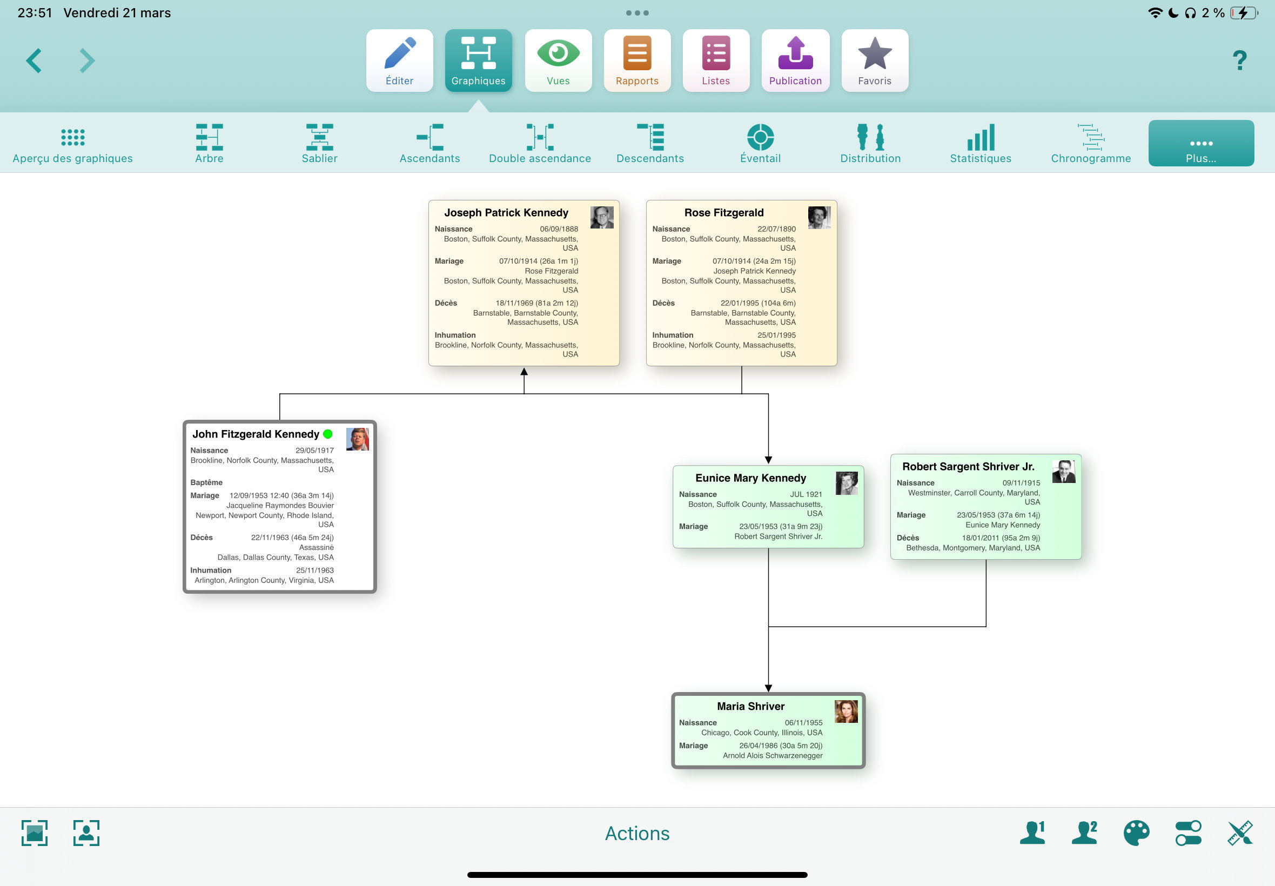Click Joseph Patrick Kennedy's portrait photo
This screenshot has height=886, width=1275.
pos(602,217)
